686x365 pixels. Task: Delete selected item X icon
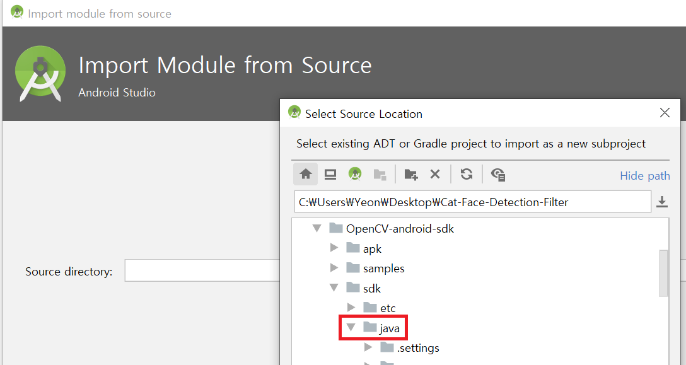[435, 174]
